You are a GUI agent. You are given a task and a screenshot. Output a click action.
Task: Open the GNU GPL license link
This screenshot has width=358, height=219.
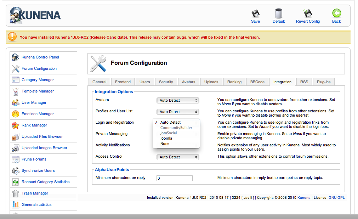click(336, 198)
